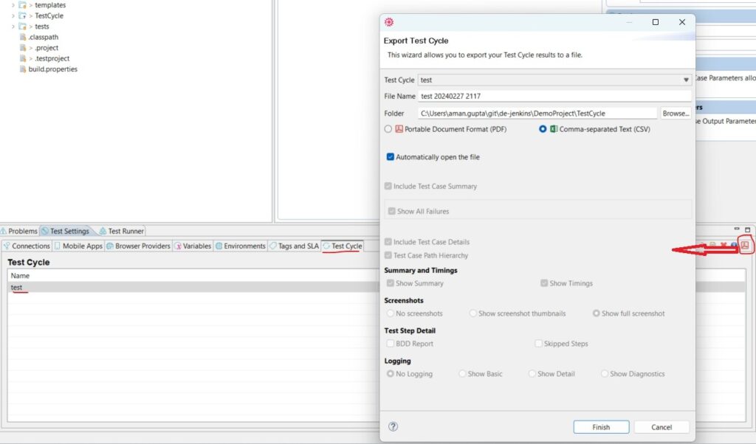Switch to the Test Runner tab

coord(122,231)
